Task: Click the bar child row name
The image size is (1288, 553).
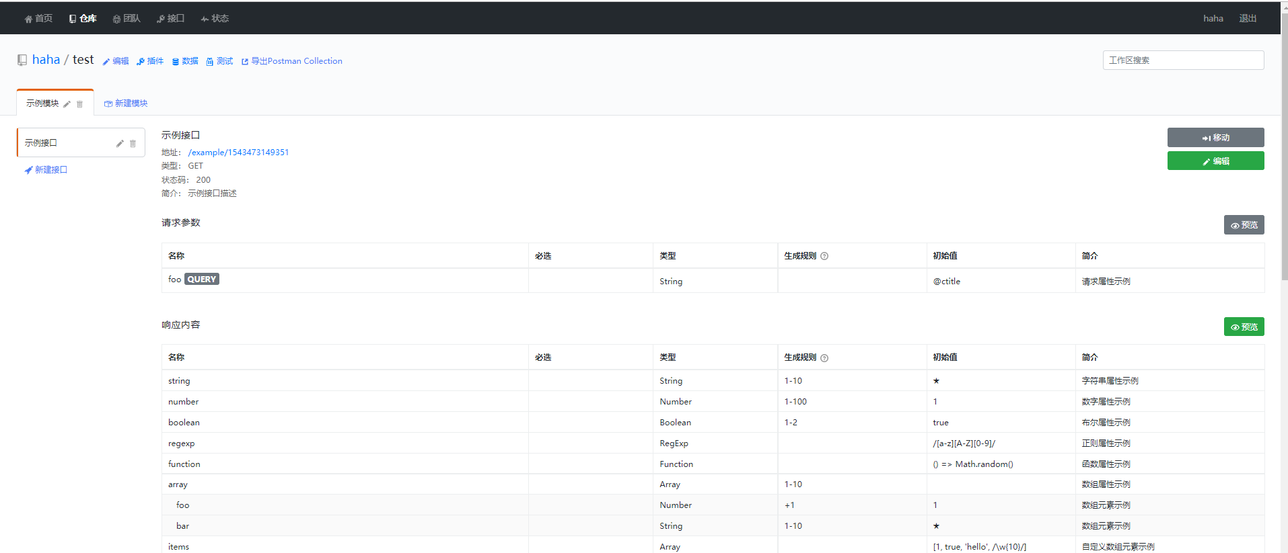Action: coord(182,526)
